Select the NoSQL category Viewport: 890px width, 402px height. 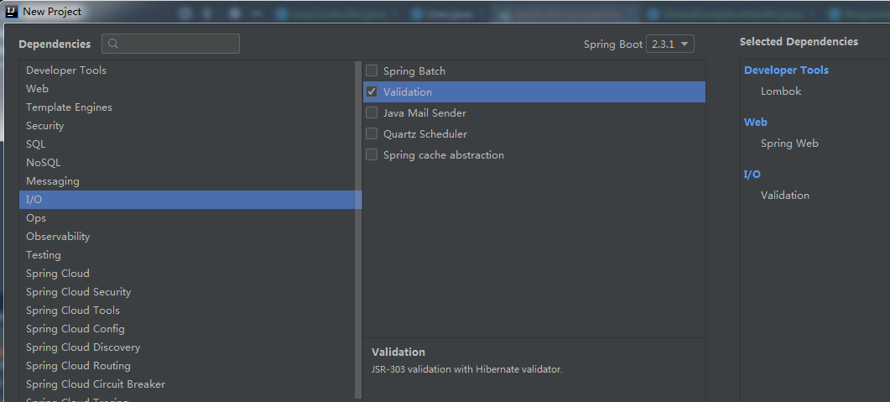tap(187, 162)
